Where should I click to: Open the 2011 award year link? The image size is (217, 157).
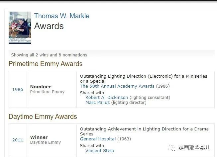coord(18,140)
